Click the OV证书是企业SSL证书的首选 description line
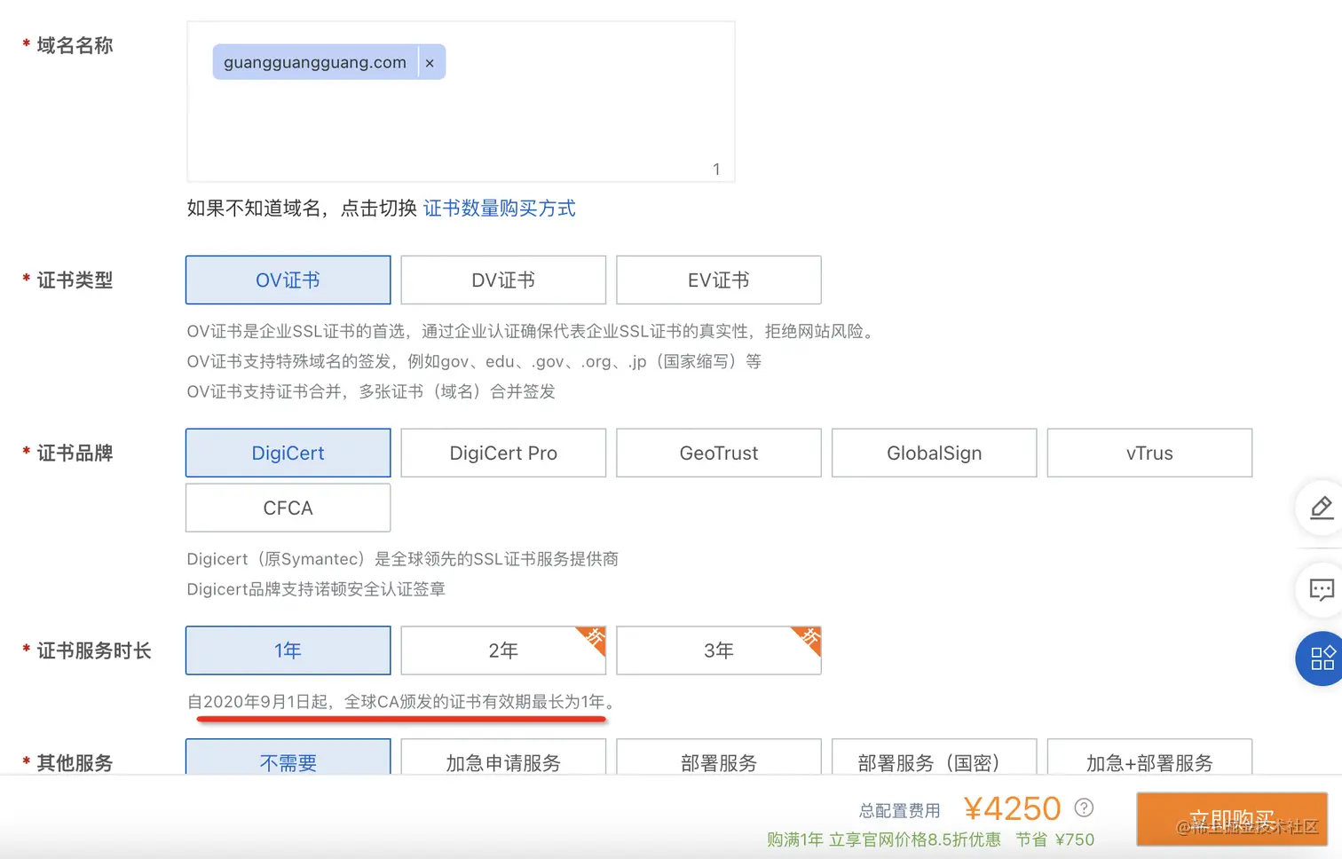Image resolution: width=1342 pixels, height=859 pixels. [x=533, y=331]
